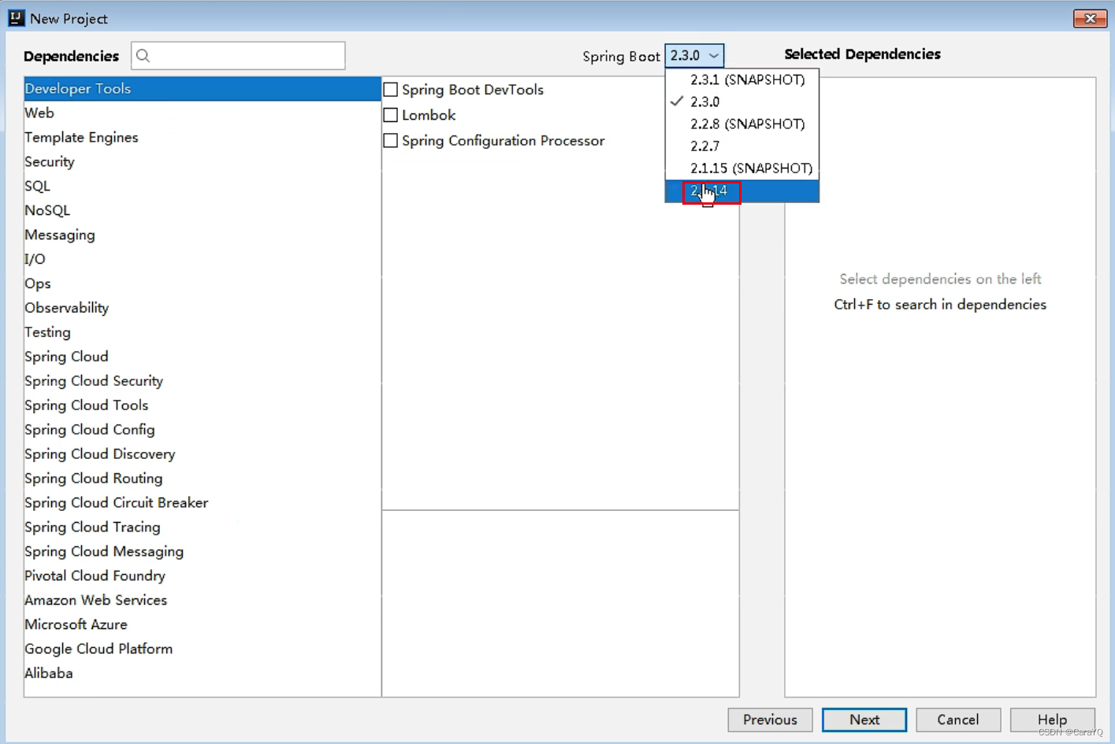Select the Security category
Screen dimensions: 1115x744
pos(203,162)
